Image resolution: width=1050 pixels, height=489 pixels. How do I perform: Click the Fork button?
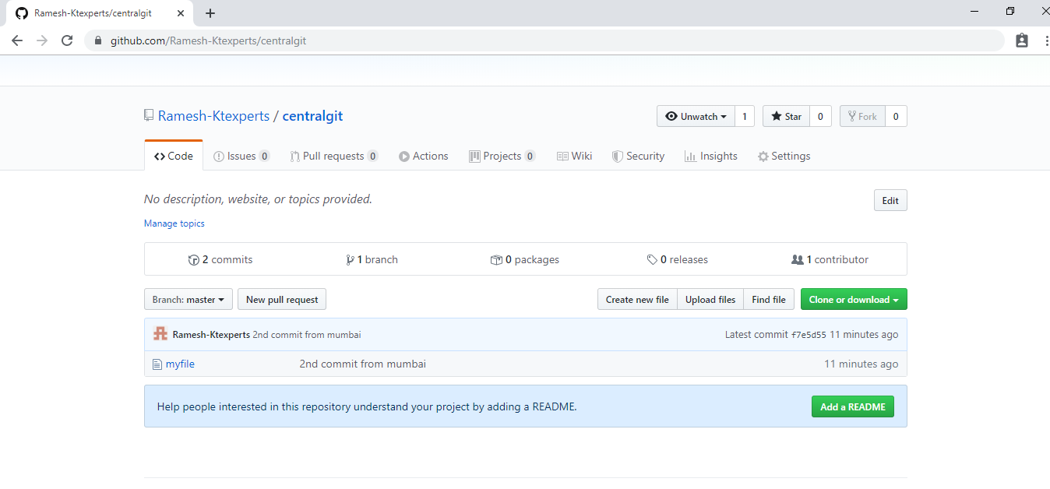click(862, 117)
